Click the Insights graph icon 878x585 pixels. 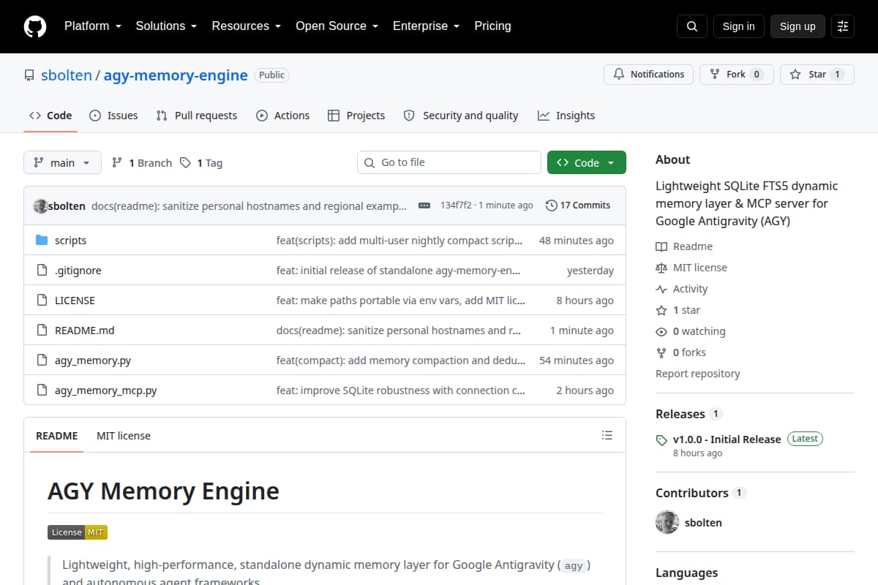click(x=544, y=116)
